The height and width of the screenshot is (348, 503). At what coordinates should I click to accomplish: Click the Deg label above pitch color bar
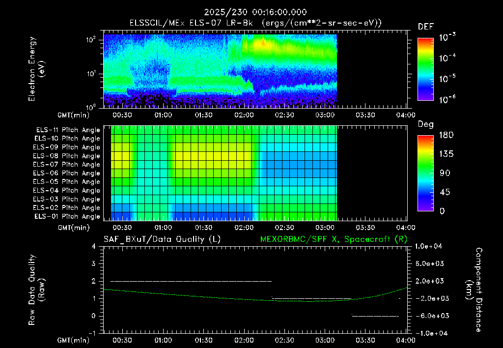tap(426, 124)
